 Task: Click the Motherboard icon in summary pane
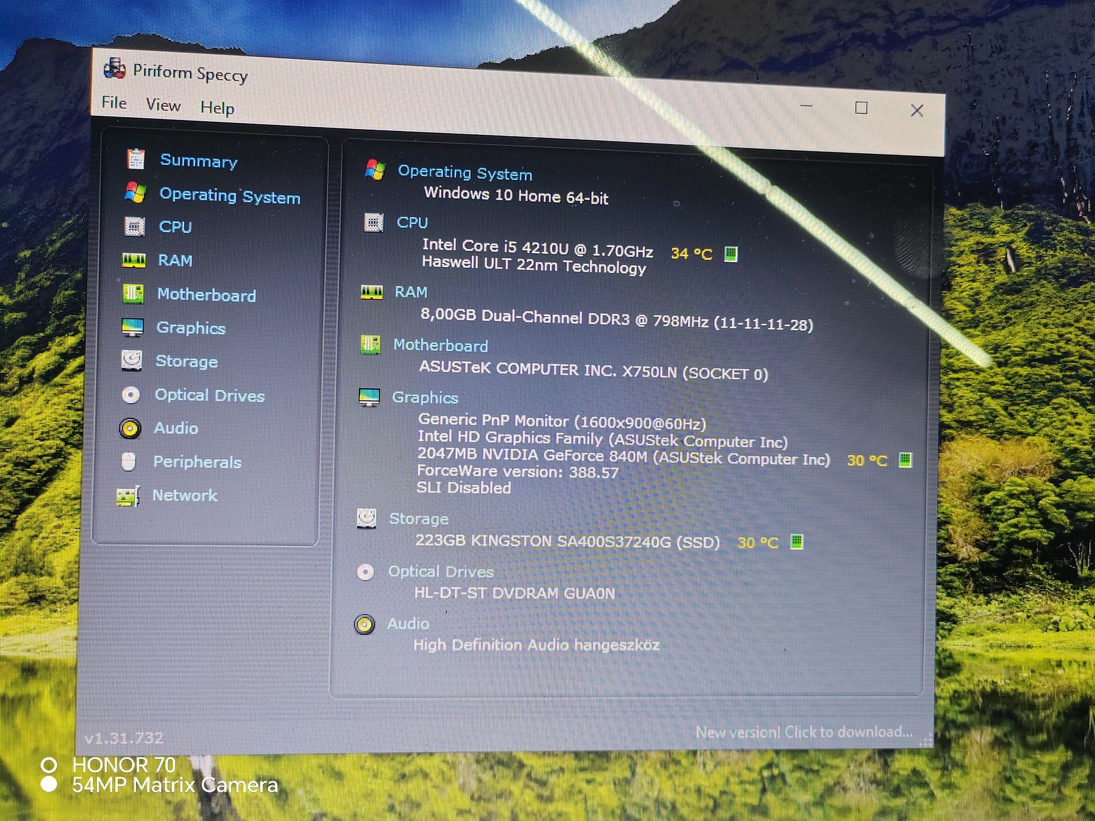pyautogui.click(x=370, y=344)
